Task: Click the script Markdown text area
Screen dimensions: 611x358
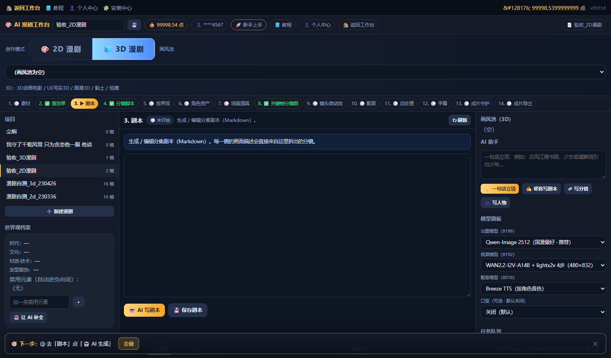Action: pos(297,225)
